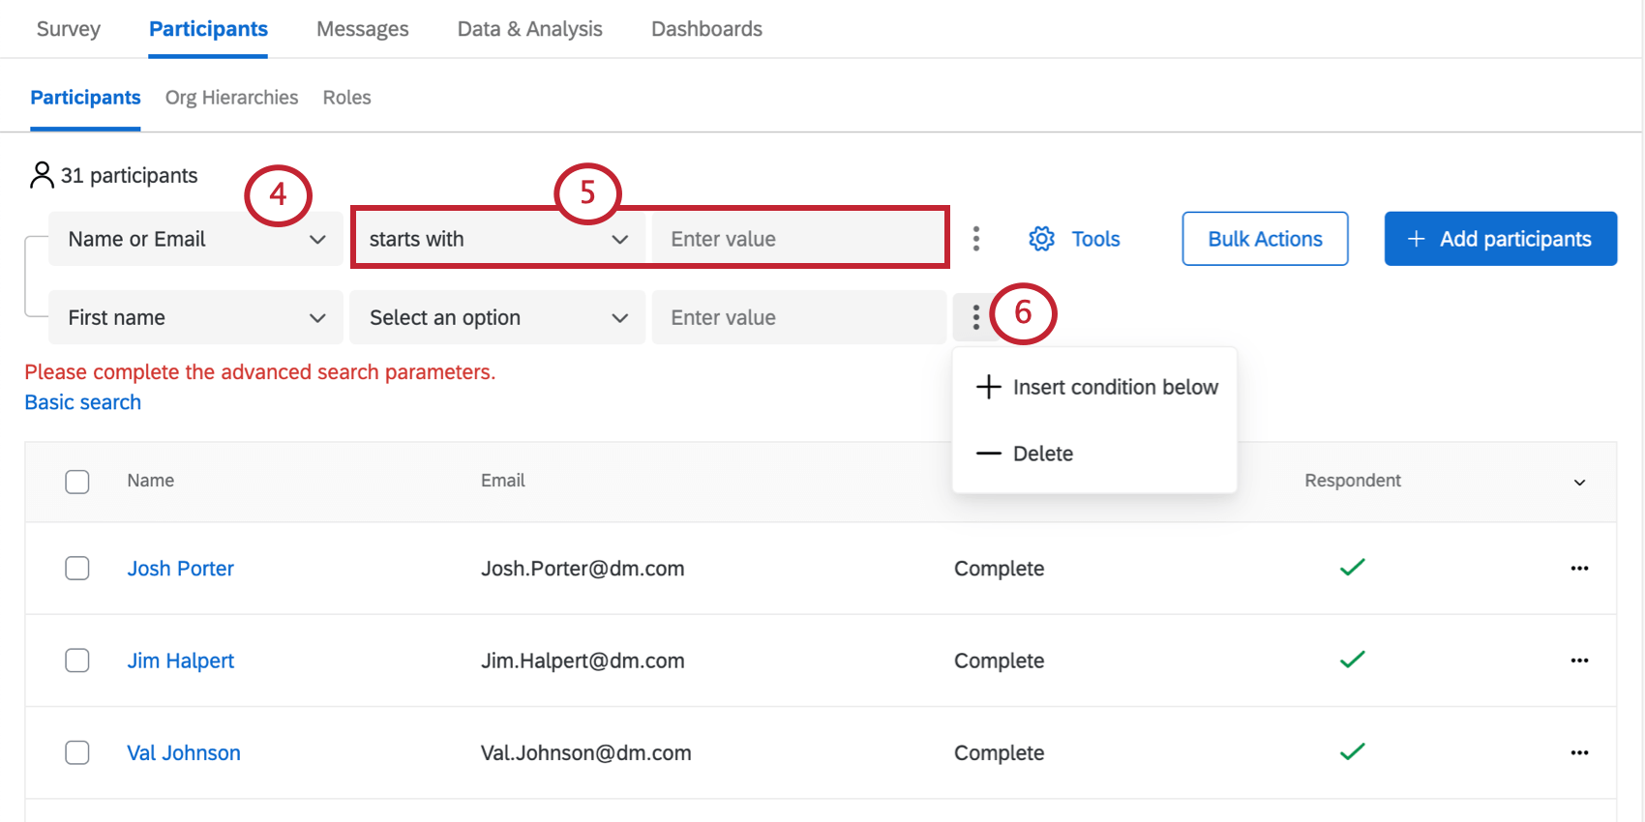Open row actions for Val Johnson
1645x822 pixels.
1579,752
